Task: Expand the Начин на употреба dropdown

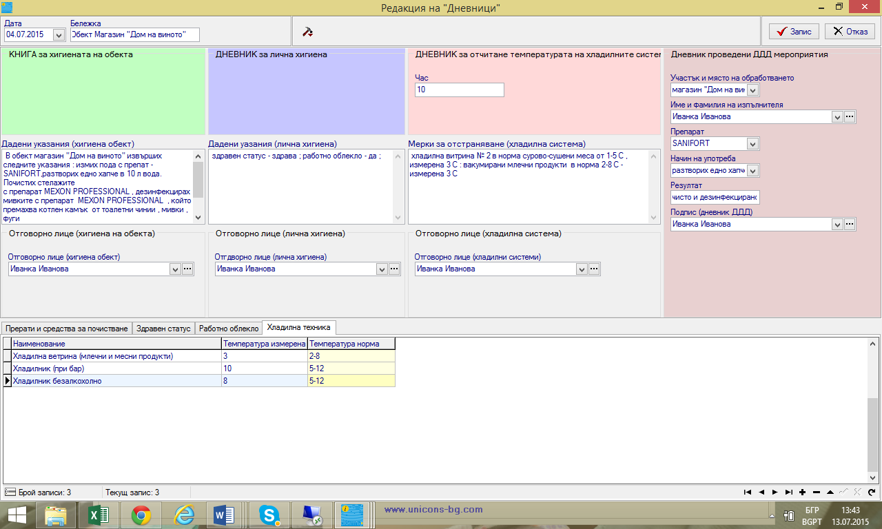Action: [x=753, y=170]
